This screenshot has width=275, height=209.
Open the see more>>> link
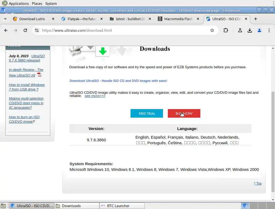(x=95, y=96)
